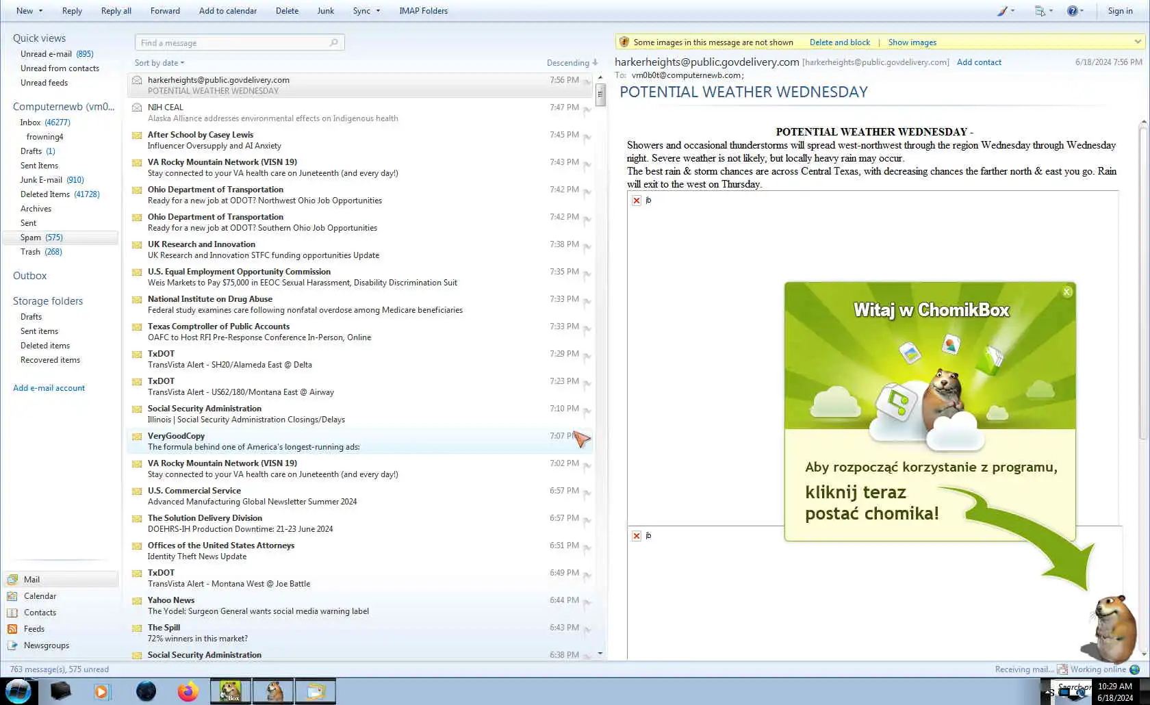Viewport: 1150px width, 705px height.
Task: Flag the National Institute on Drug Abuse message
Action: pyautogui.click(x=587, y=301)
